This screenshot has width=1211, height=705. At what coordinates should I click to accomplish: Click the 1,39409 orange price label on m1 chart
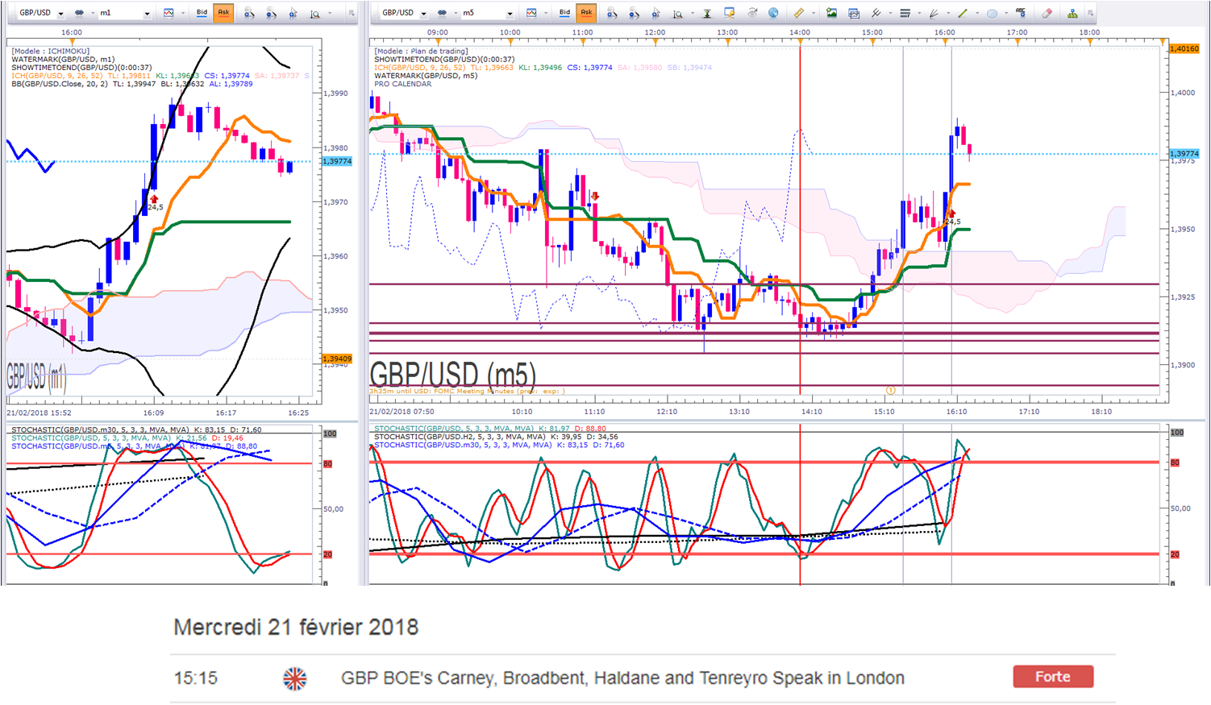click(x=337, y=359)
